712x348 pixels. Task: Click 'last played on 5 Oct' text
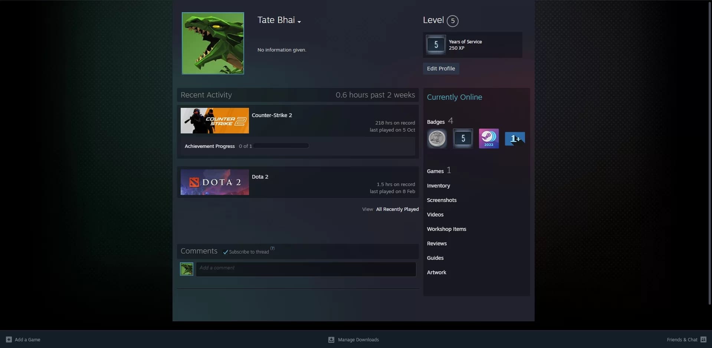392,130
